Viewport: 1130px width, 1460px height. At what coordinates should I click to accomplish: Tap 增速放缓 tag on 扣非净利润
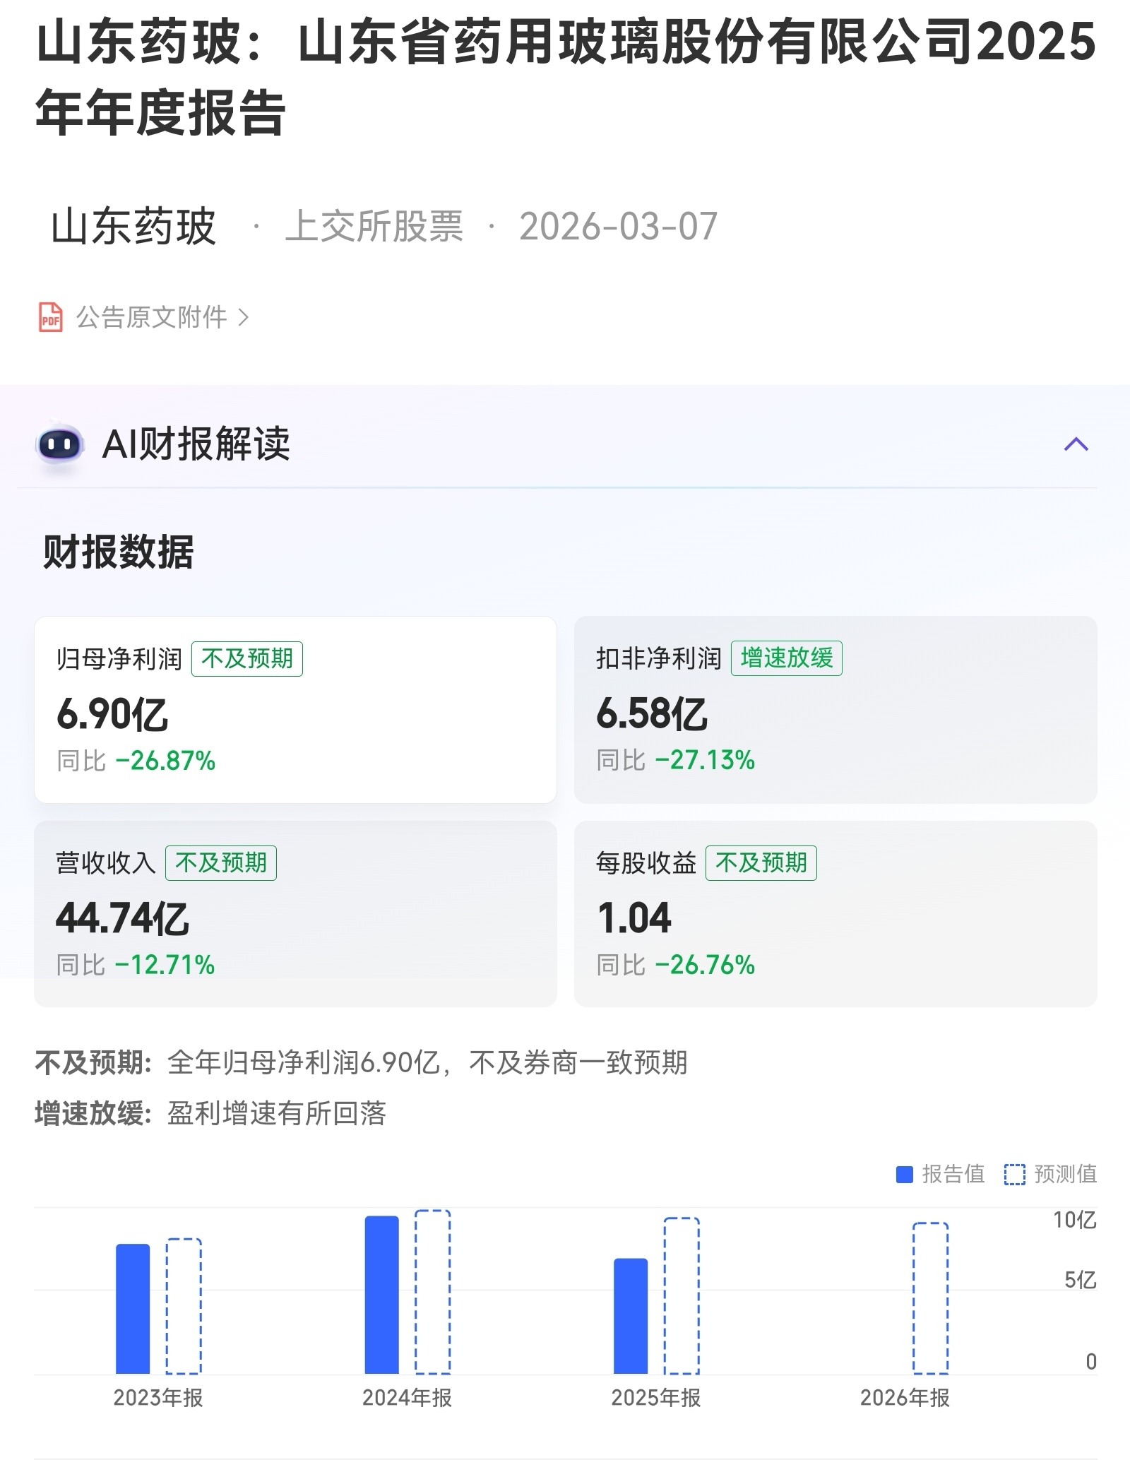786,658
